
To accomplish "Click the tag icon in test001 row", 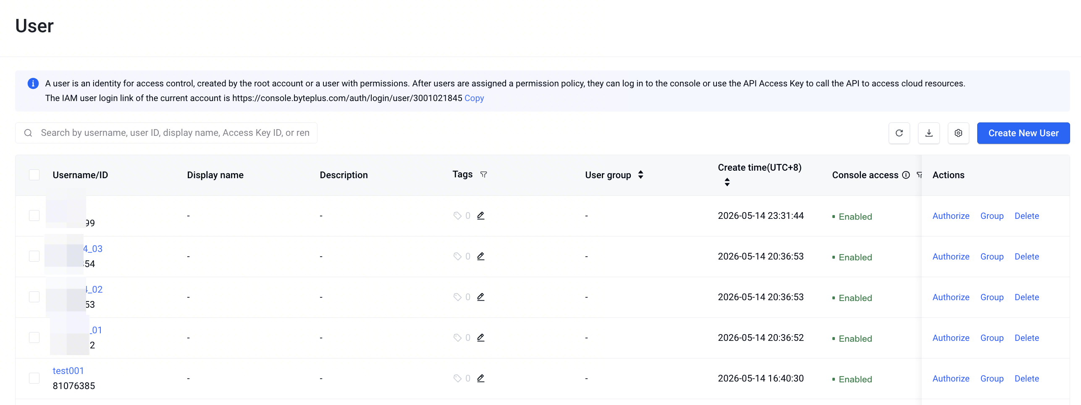I will pos(457,378).
